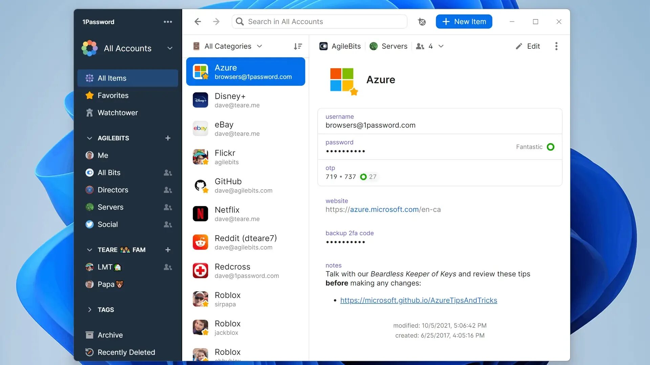Click the sort order icon in list header
The image size is (650, 365).
coord(298,46)
